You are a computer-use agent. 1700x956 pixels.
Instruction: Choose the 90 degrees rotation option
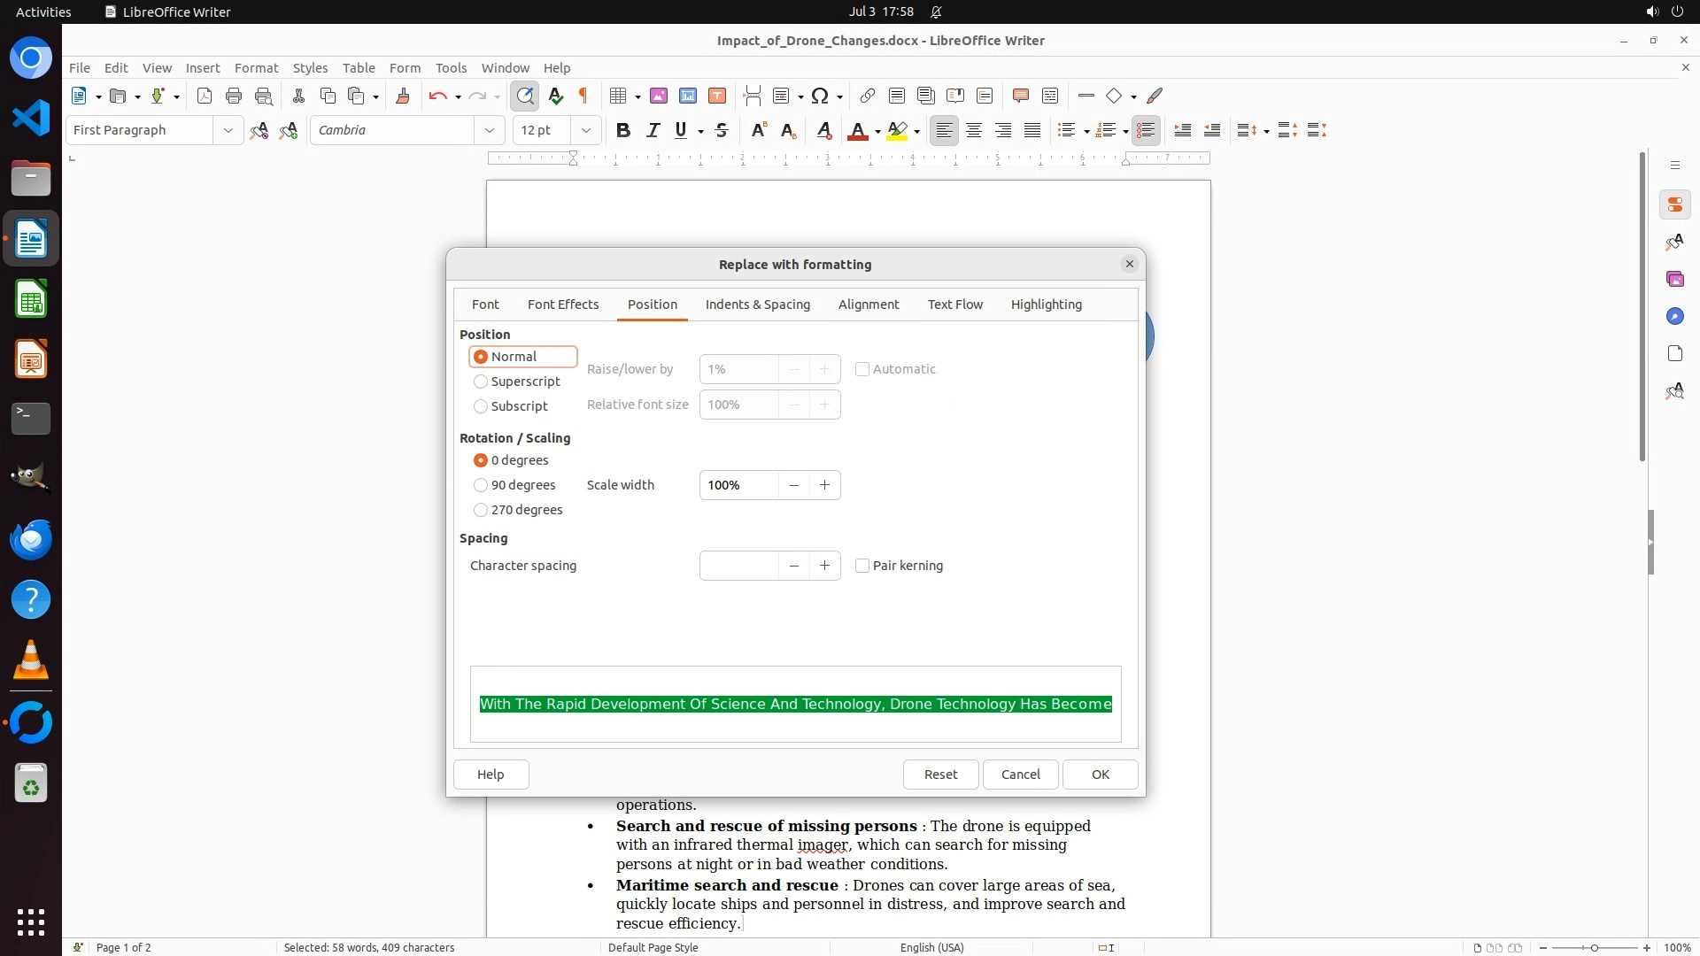(x=481, y=485)
